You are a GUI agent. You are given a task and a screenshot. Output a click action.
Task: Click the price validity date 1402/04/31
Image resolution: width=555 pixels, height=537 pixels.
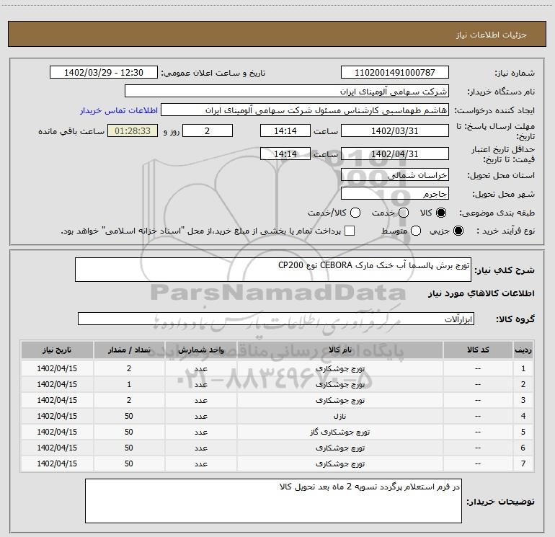[x=394, y=154]
